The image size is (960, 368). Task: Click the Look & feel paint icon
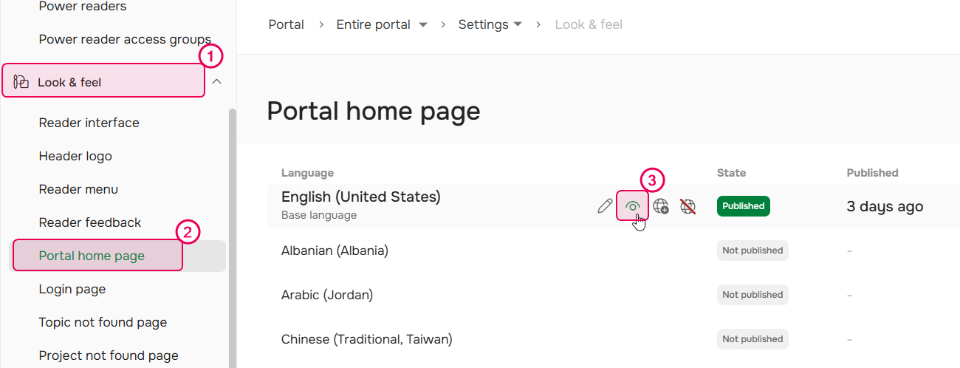pyautogui.click(x=21, y=82)
